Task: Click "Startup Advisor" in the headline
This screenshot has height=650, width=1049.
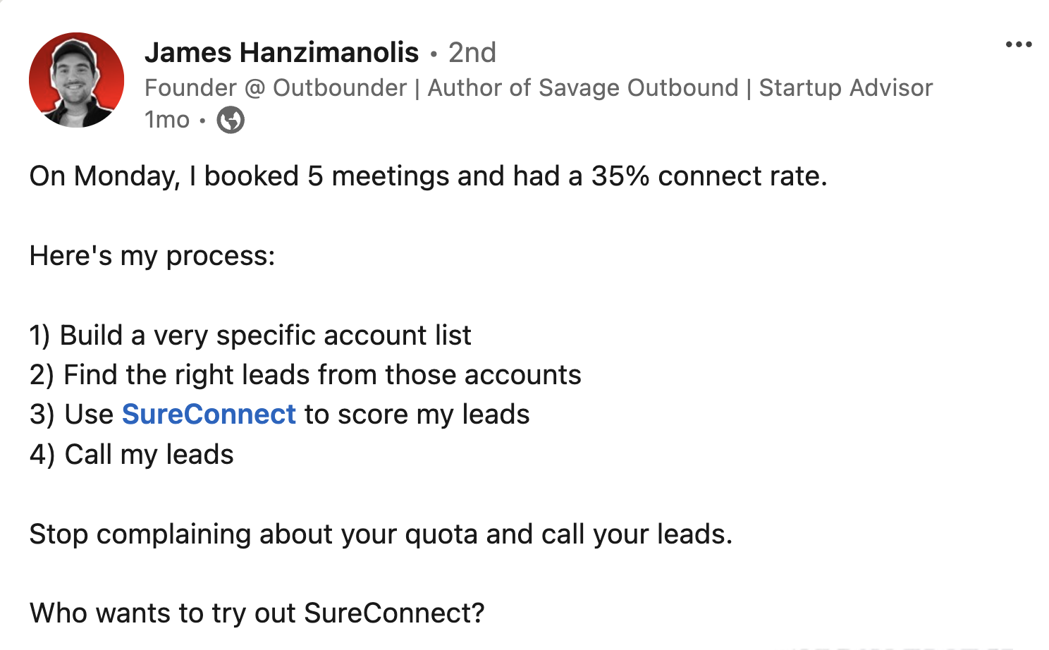Action: point(845,88)
